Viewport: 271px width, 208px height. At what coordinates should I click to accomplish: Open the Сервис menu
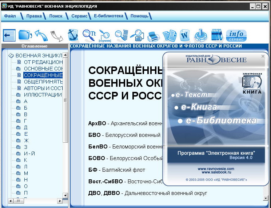pyautogui.click(x=79, y=16)
